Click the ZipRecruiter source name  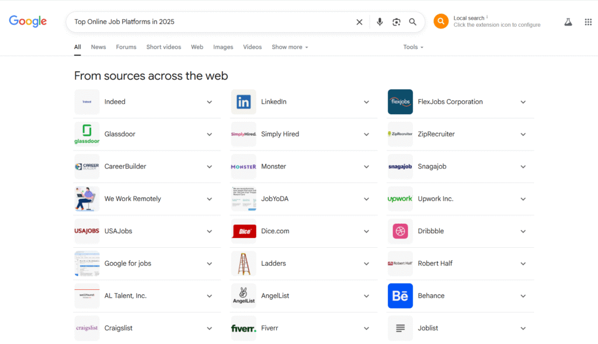click(x=436, y=134)
